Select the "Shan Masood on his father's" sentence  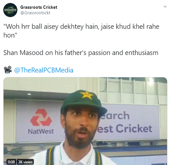(x=81, y=53)
